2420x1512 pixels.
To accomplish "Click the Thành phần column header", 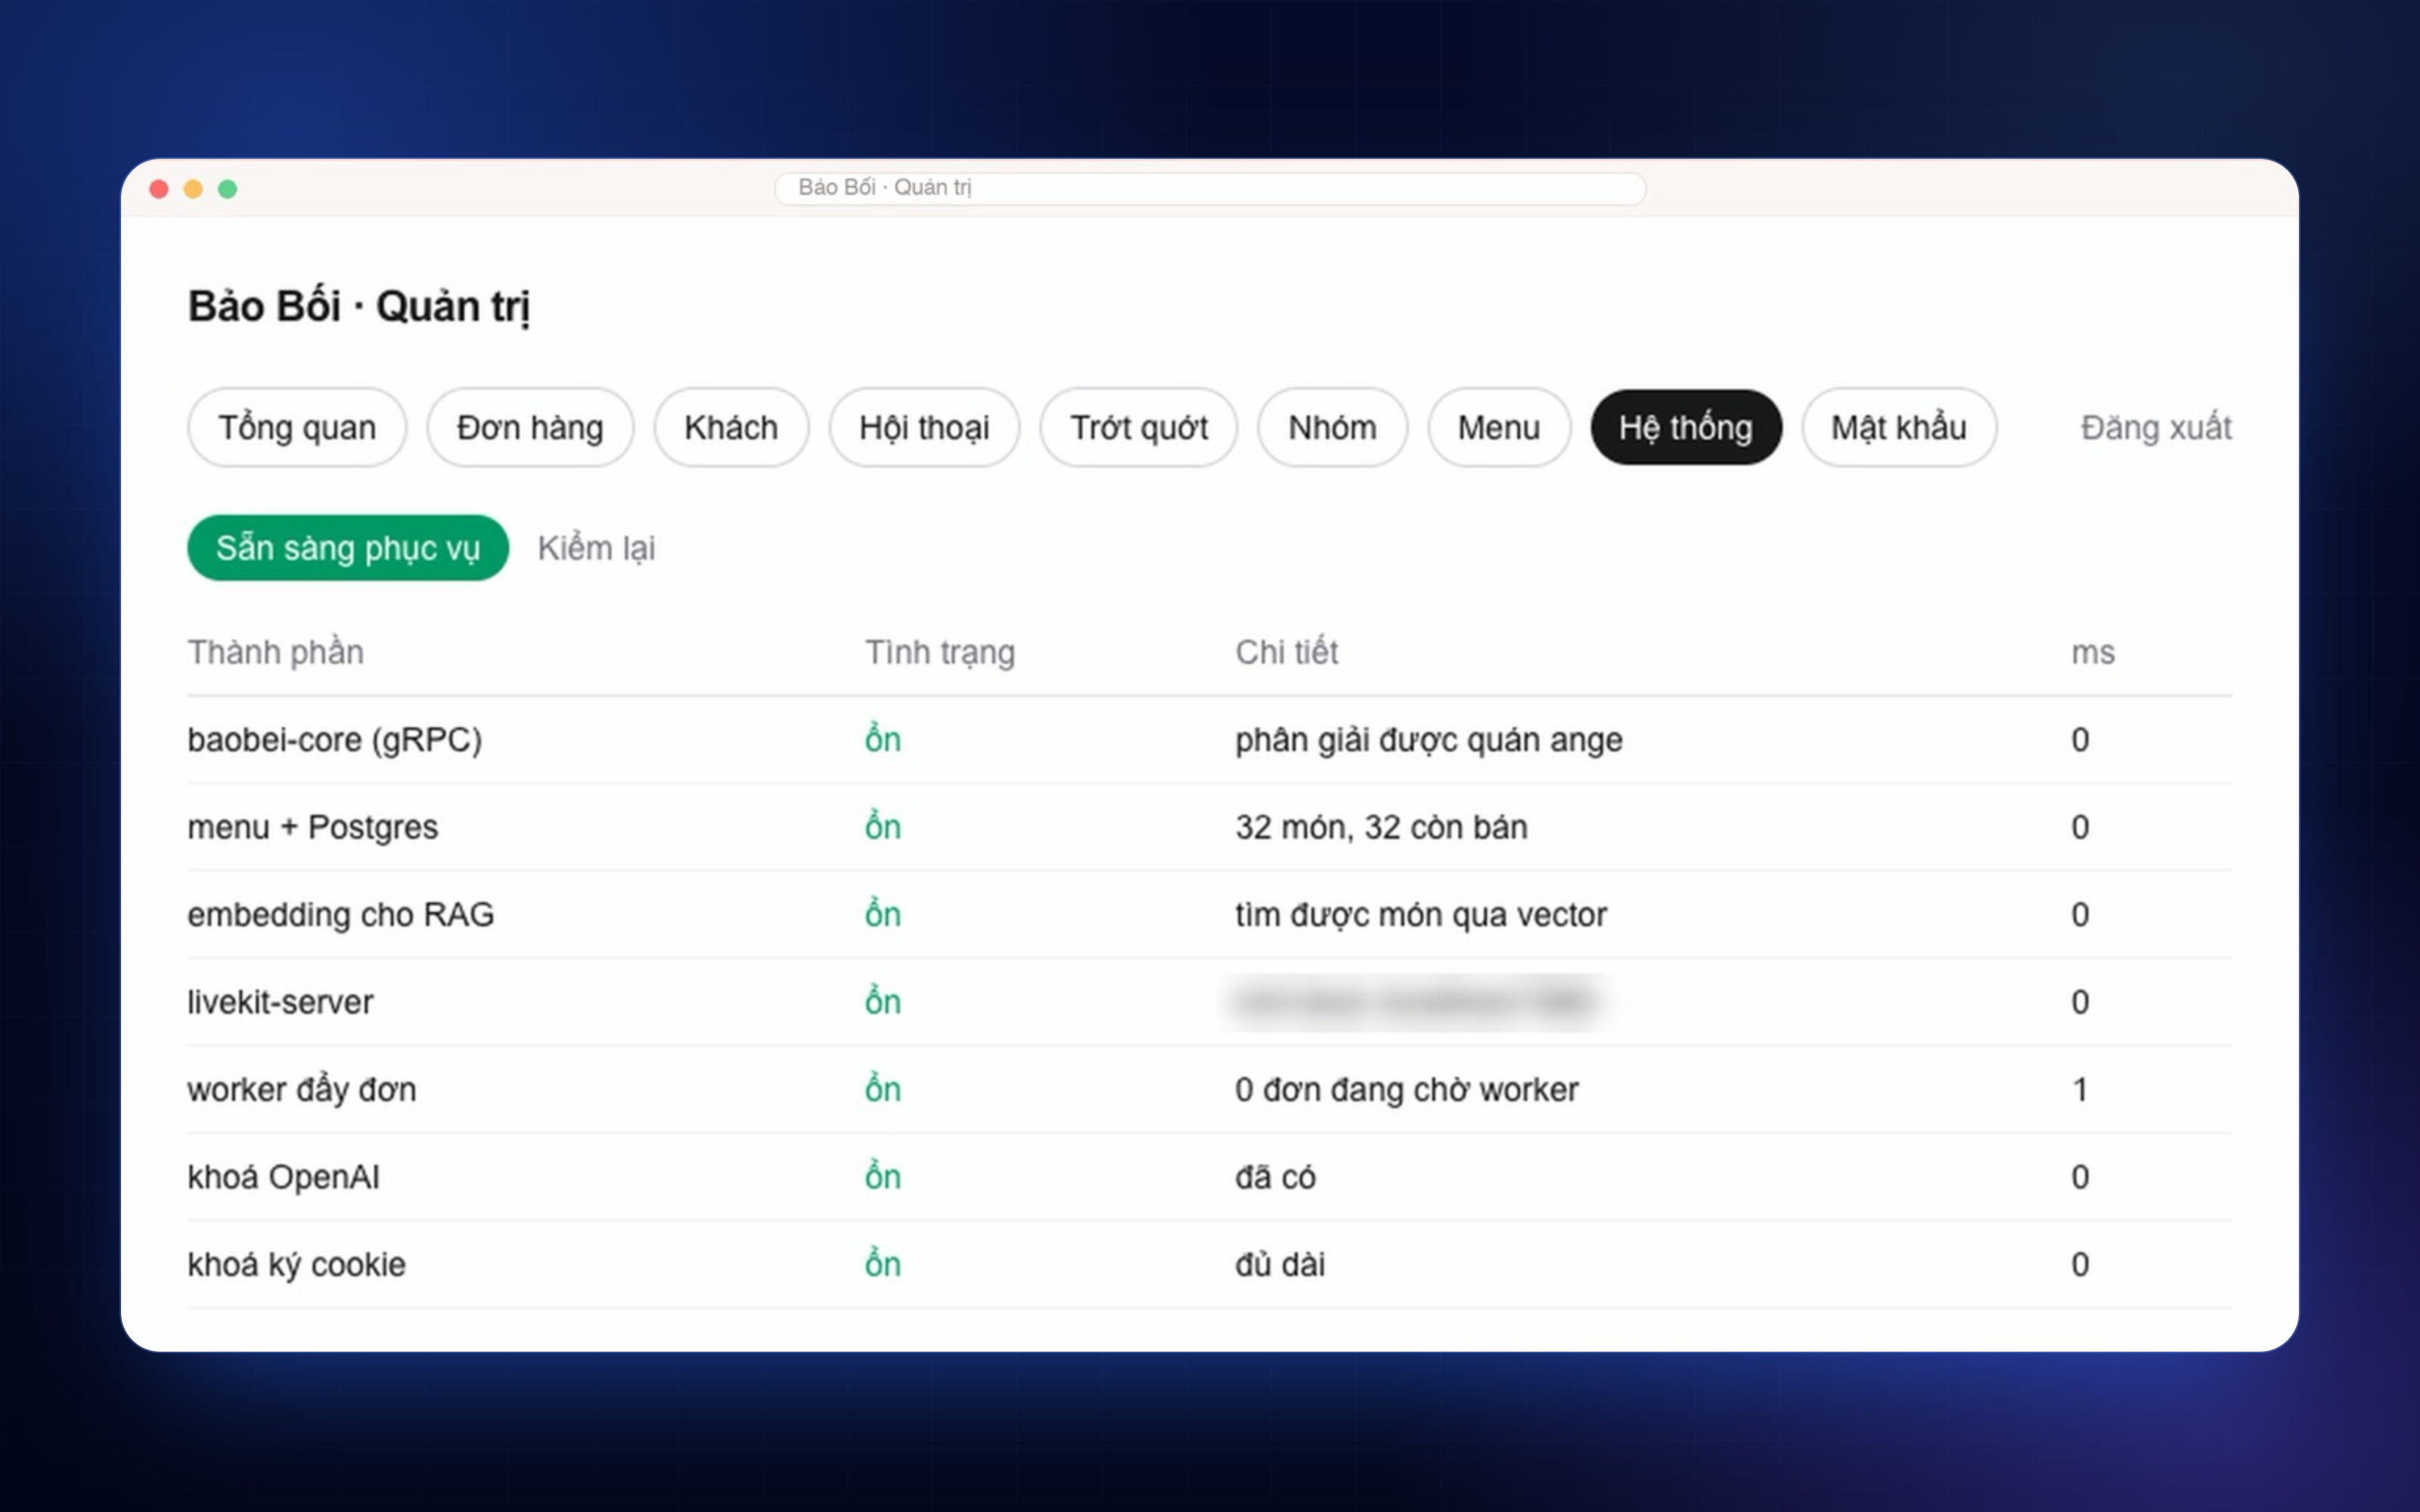I will [x=276, y=652].
